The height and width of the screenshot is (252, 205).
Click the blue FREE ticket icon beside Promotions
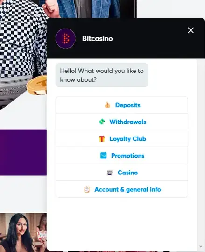pyautogui.click(x=103, y=156)
